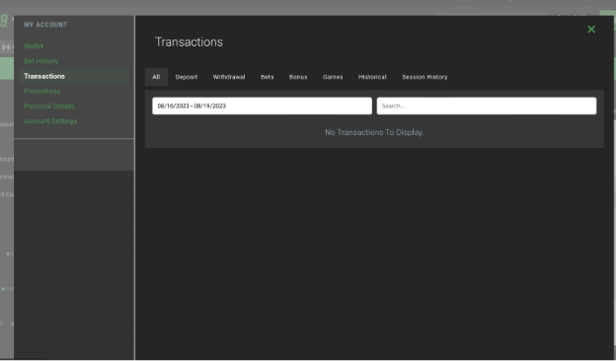Open Account Settings
Viewport: 616px width, 361px height.
pyautogui.click(x=50, y=121)
